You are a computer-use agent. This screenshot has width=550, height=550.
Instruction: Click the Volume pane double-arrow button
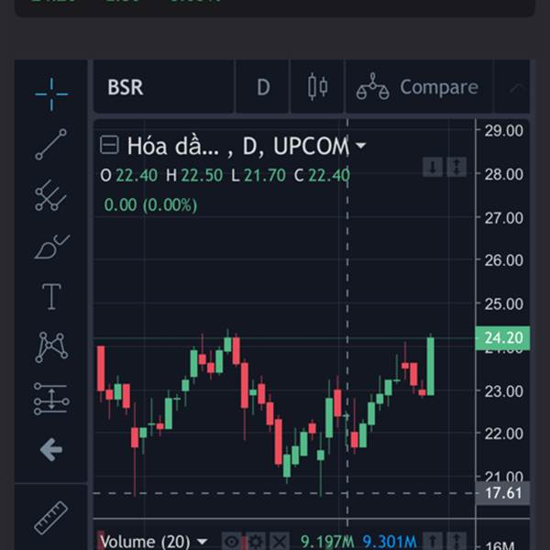(x=456, y=541)
